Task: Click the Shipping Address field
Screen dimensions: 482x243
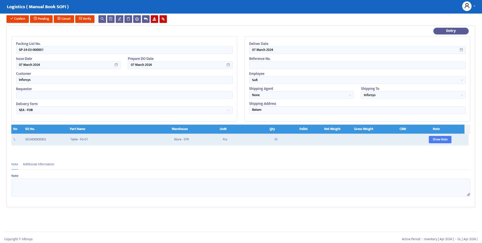Action: 357,110
